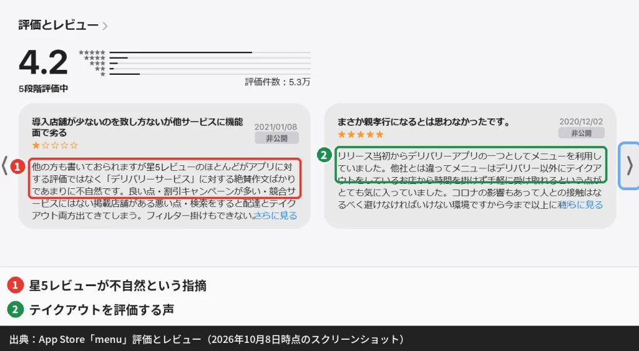Click the 評価件数：5.3万 count
This screenshot has height=351, width=639.
278,82
